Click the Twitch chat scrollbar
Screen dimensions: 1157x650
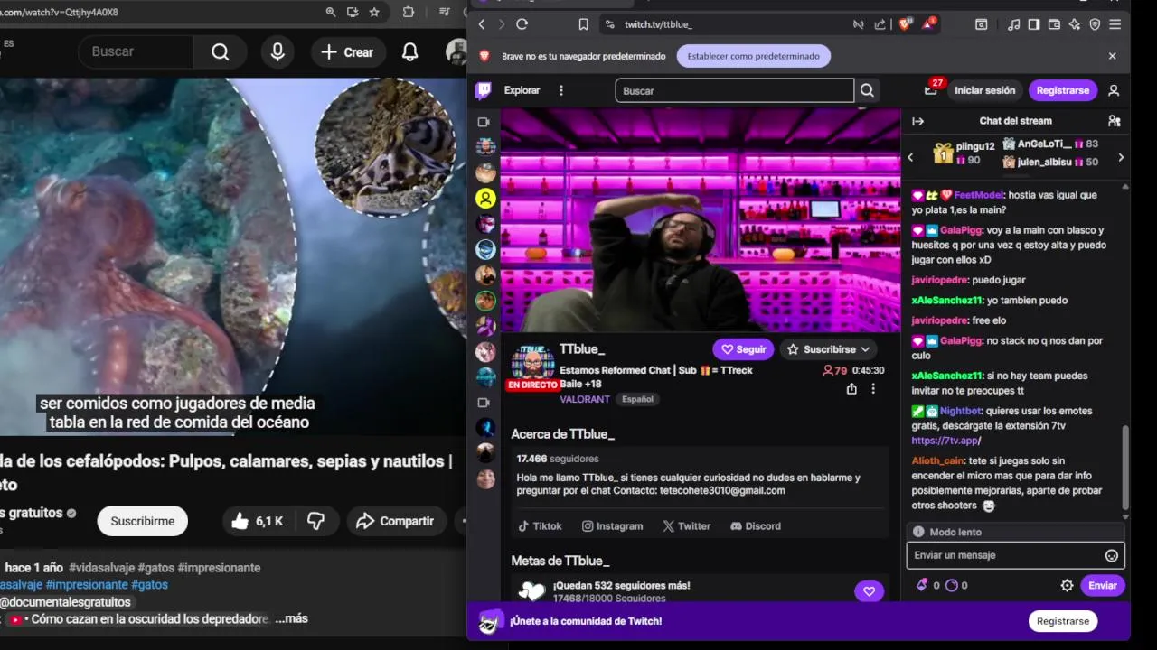pos(1125,468)
